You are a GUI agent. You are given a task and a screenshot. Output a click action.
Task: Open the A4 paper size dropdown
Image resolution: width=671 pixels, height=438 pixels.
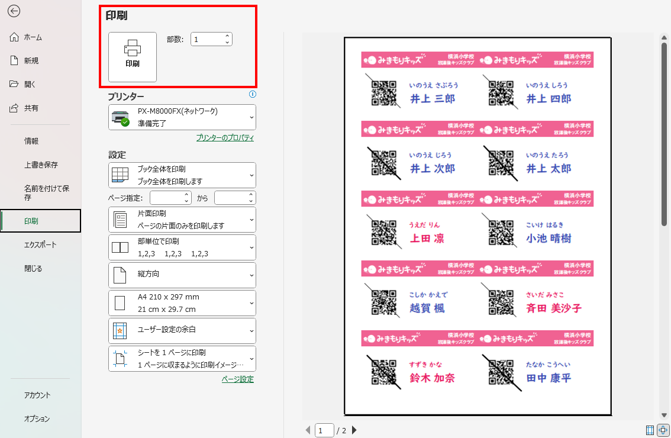click(182, 303)
